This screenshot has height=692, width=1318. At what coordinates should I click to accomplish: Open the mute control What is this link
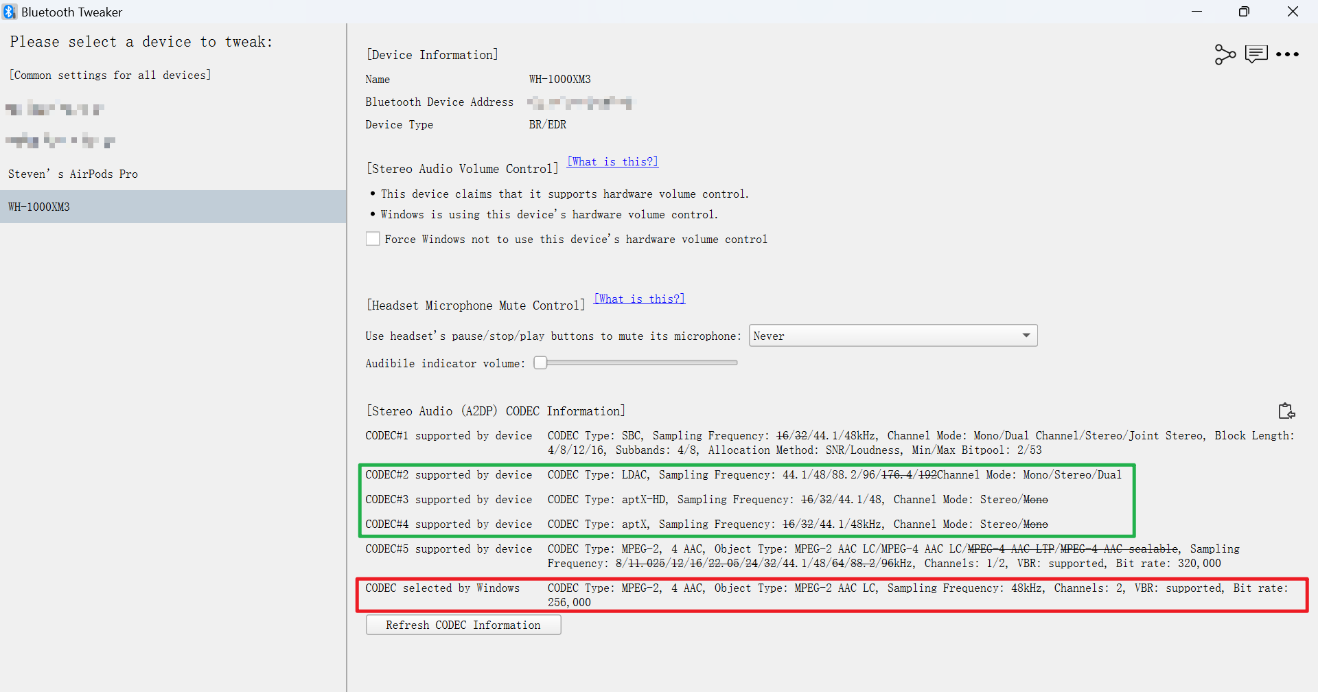pos(639,299)
